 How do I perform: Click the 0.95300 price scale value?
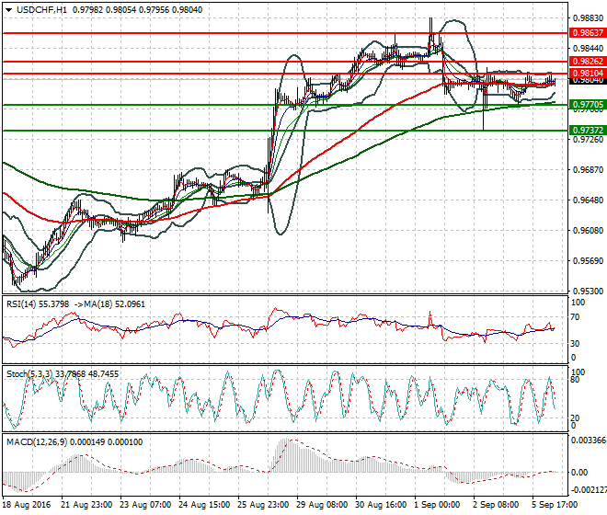pyautogui.click(x=588, y=292)
